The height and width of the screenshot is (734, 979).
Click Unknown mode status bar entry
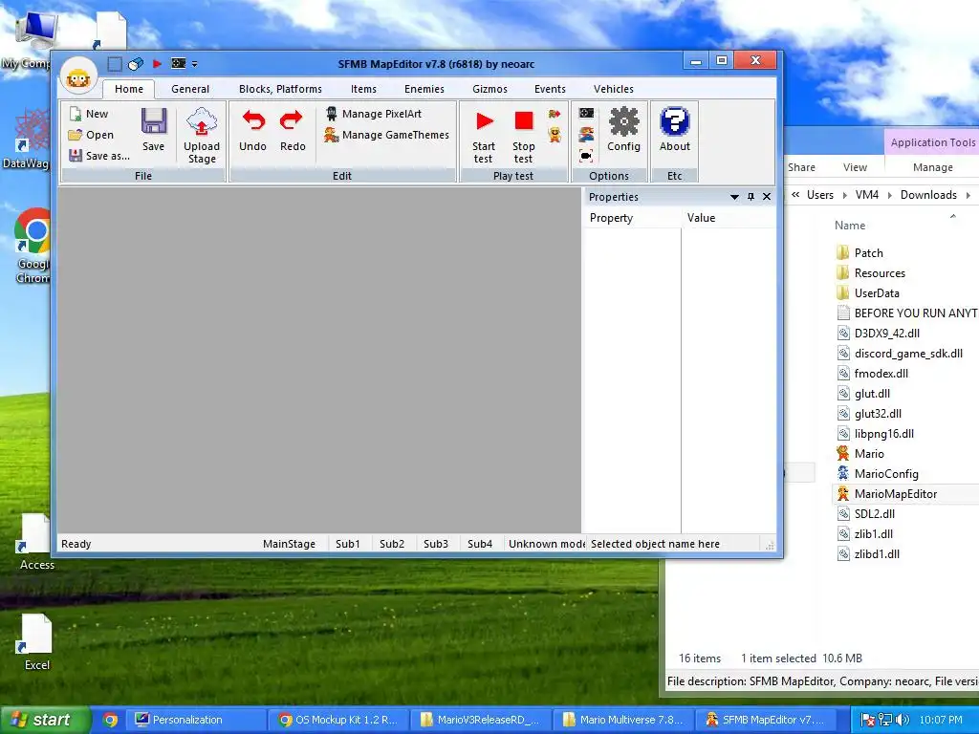pos(546,544)
